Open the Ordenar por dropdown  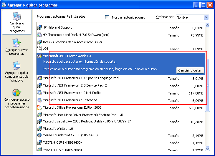206,17
